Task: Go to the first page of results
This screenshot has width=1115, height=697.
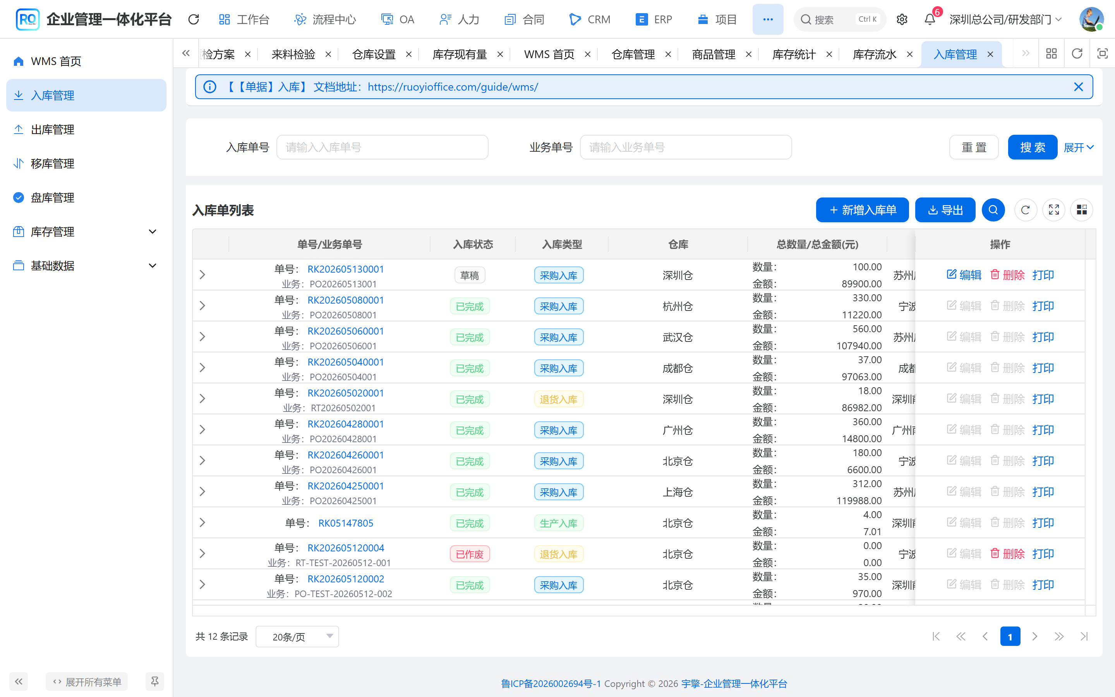Action: pos(936,637)
